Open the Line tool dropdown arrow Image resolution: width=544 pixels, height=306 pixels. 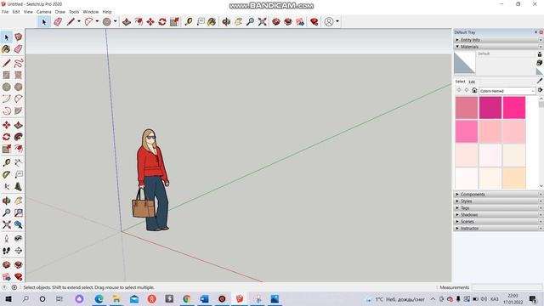pos(79,21)
